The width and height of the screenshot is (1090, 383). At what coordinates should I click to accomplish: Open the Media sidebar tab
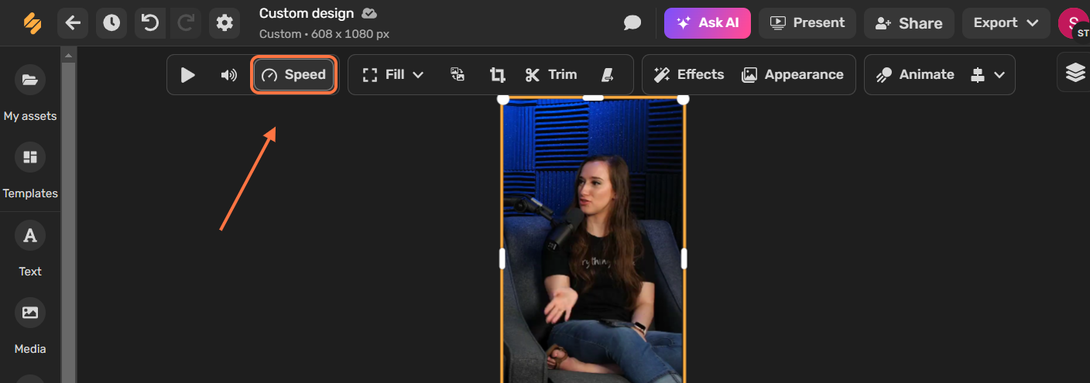(x=30, y=327)
